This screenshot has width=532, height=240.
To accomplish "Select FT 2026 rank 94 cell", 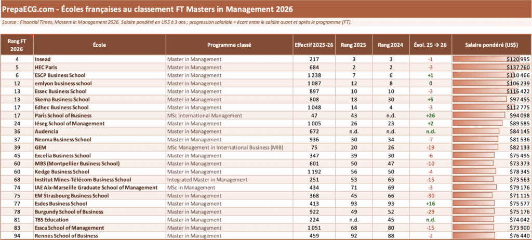I will 17,236.
